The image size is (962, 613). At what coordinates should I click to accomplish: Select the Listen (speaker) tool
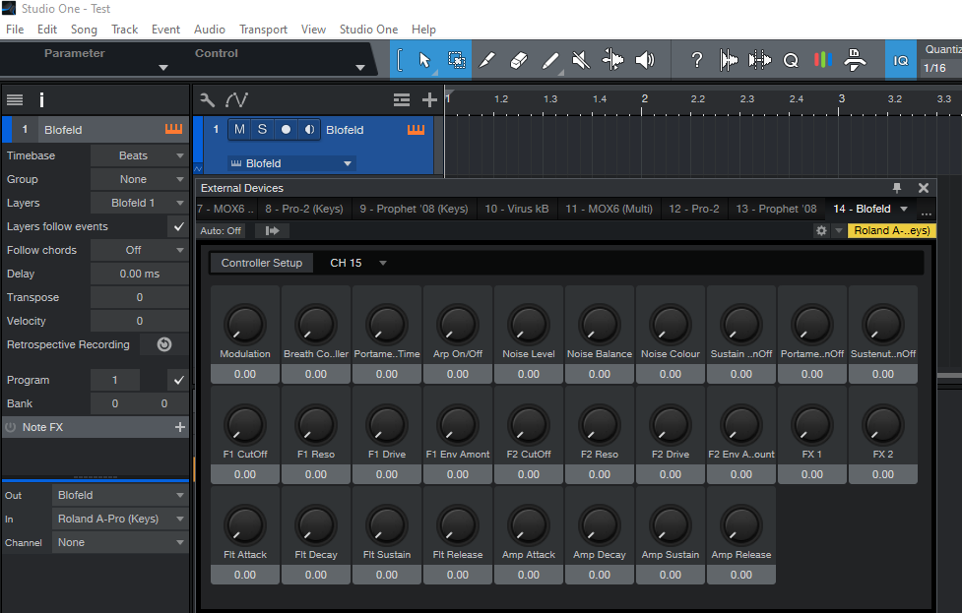click(644, 60)
